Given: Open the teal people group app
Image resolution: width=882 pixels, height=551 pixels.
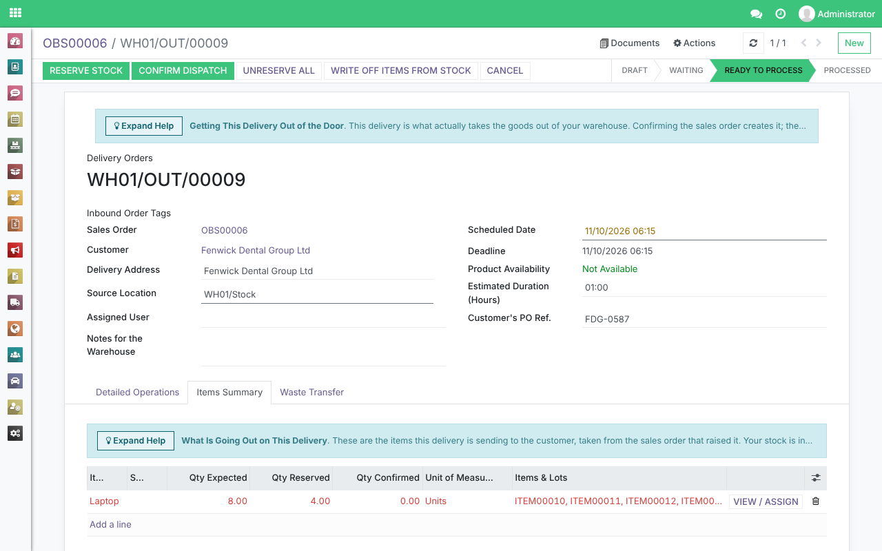Looking at the screenshot, I should click(x=15, y=355).
